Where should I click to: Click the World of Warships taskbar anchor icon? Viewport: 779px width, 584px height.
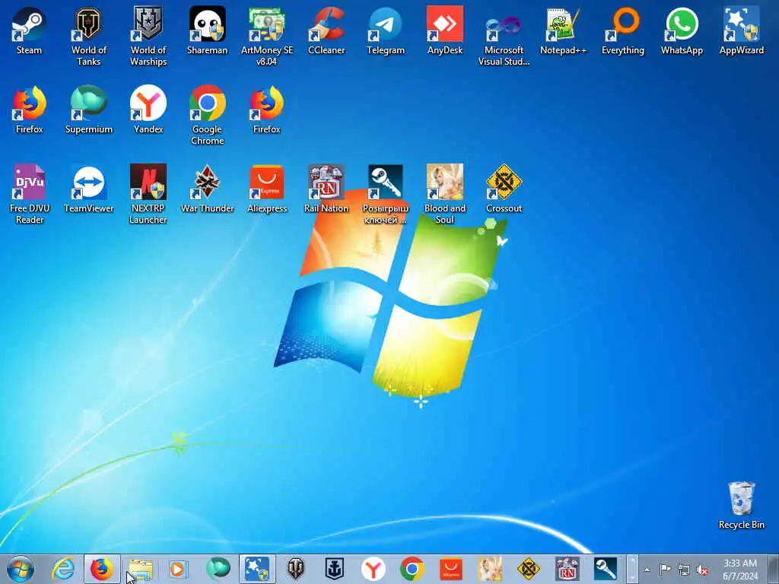(335, 569)
